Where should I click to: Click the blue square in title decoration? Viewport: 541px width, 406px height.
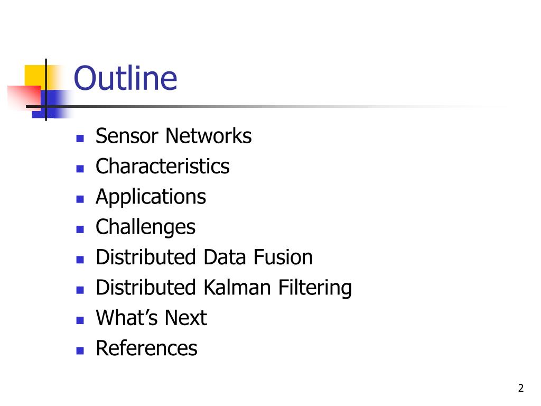[x=52, y=104]
